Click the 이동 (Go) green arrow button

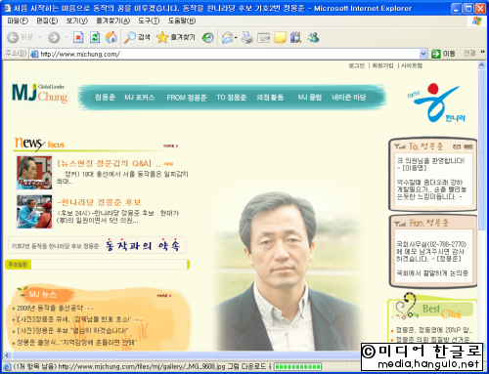pos(443,54)
